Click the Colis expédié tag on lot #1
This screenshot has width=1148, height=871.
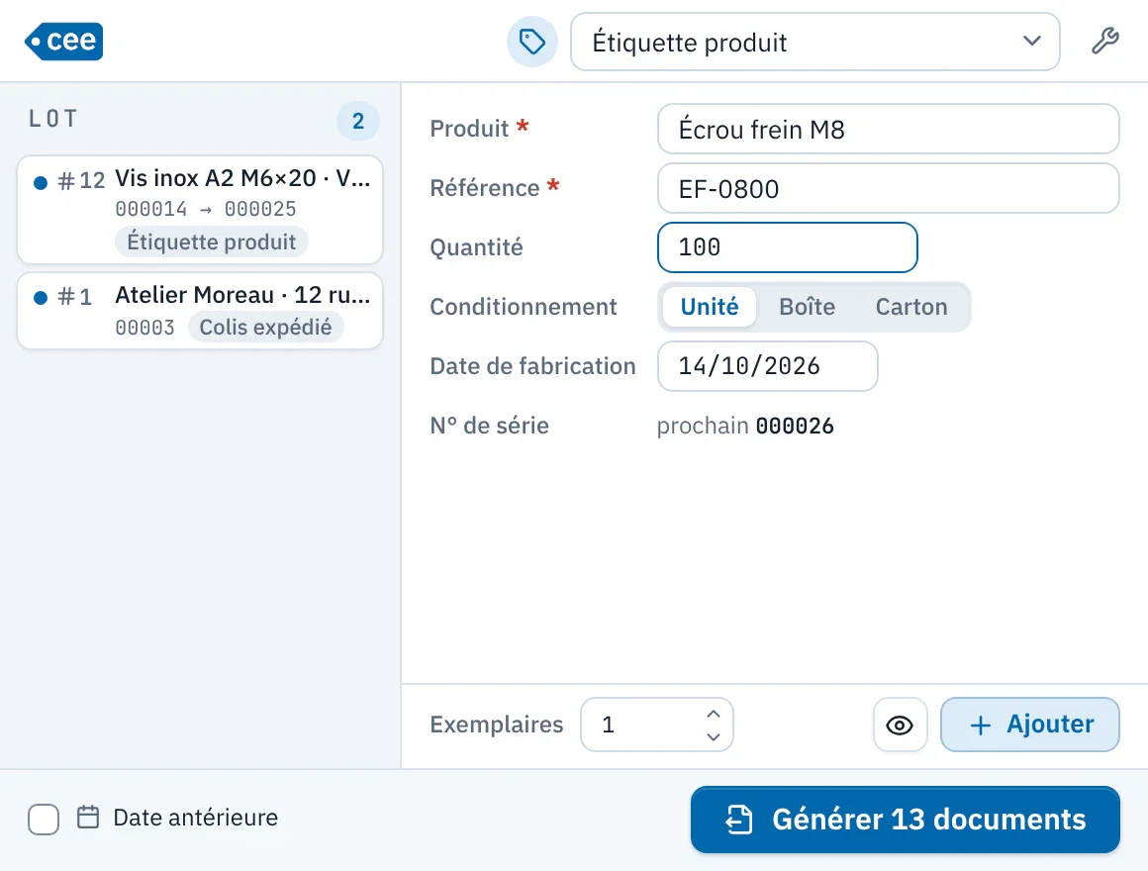point(266,327)
